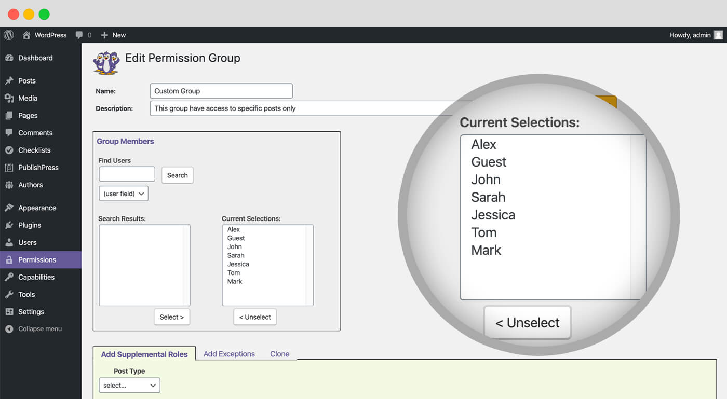The width and height of the screenshot is (727, 399).
Task: Visit site via the home icon
Action: 26,35
